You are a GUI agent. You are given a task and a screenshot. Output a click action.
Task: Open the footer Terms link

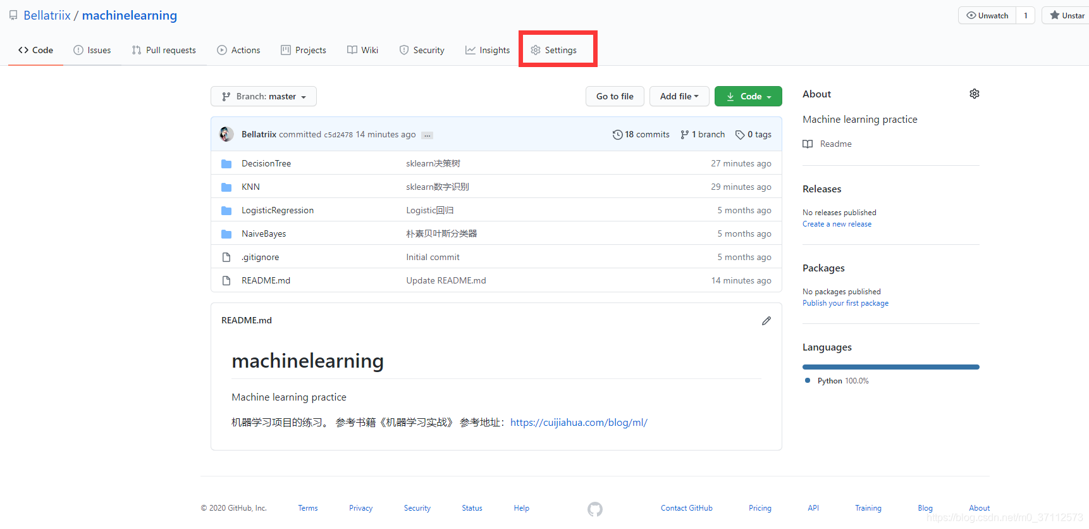pyautogui.click(x=308, y=508)
